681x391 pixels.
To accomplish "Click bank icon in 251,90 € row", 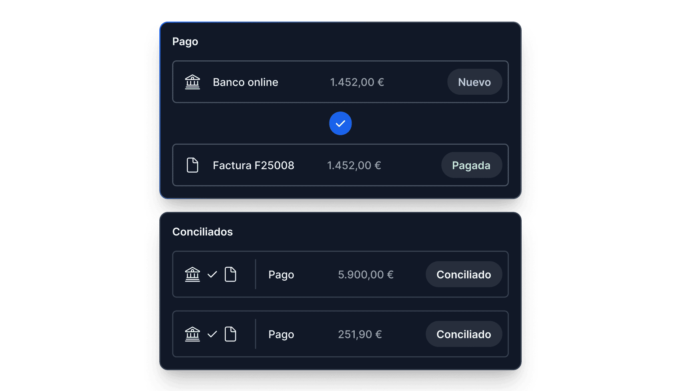I will coord(192,334).
